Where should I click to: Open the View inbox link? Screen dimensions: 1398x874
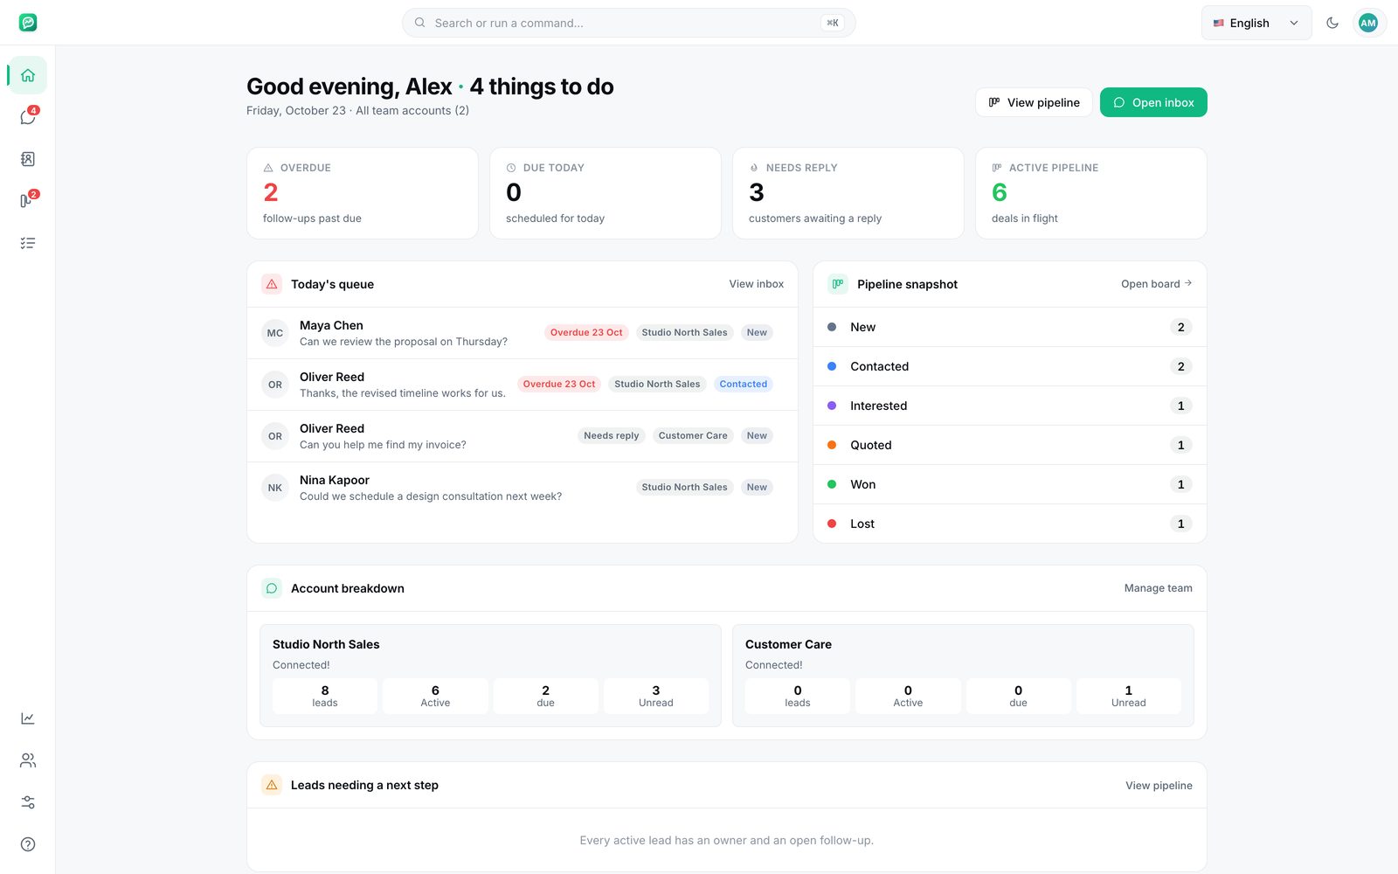point(757,284)
